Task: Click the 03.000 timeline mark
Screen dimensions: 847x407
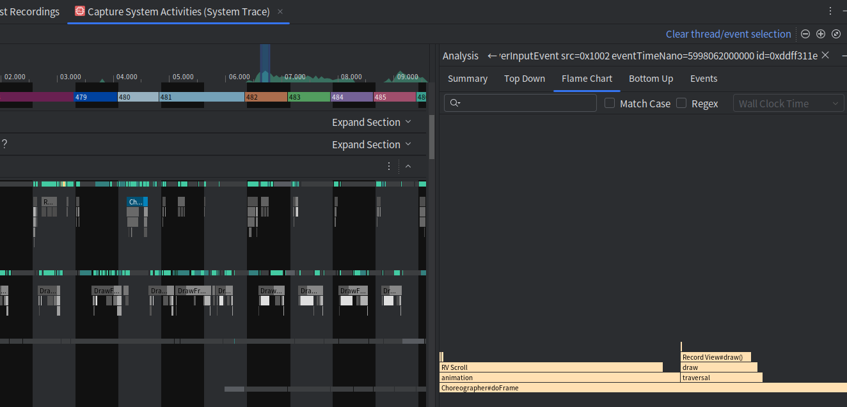Action: [x=70, y=77]
